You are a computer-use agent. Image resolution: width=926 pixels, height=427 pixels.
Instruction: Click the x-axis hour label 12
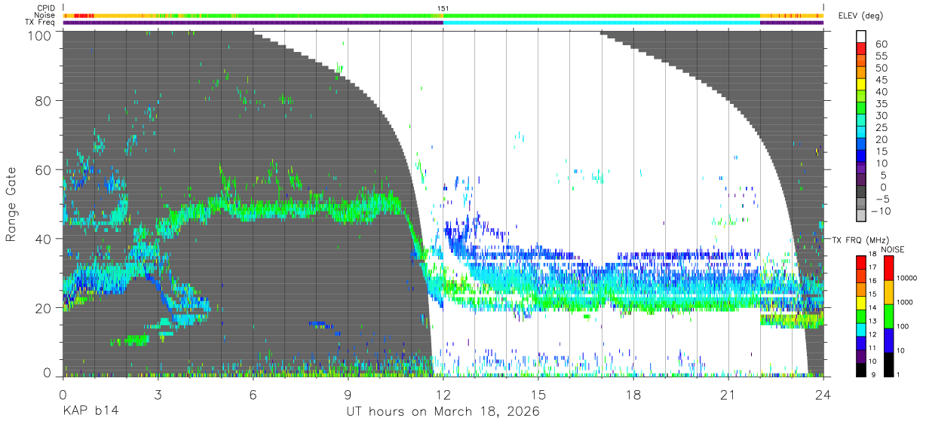[443, 395]
